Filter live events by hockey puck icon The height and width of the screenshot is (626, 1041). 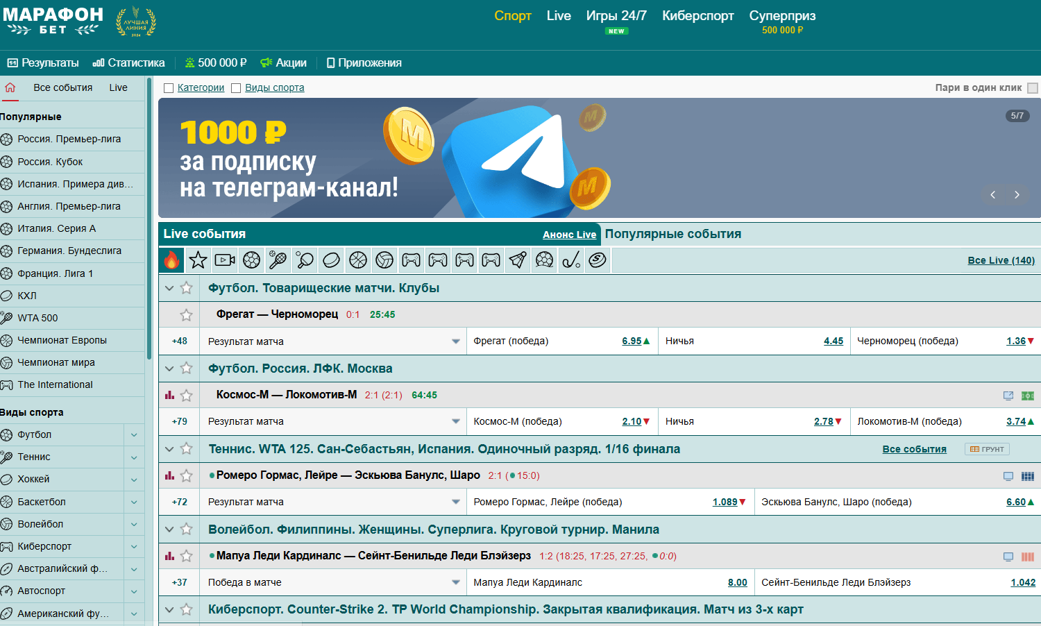tap(331, 260)
